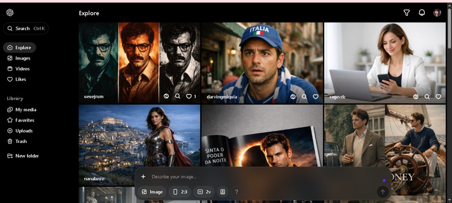Go to Videos in the sidebar

pyautogui.click(x=22, y=69)
